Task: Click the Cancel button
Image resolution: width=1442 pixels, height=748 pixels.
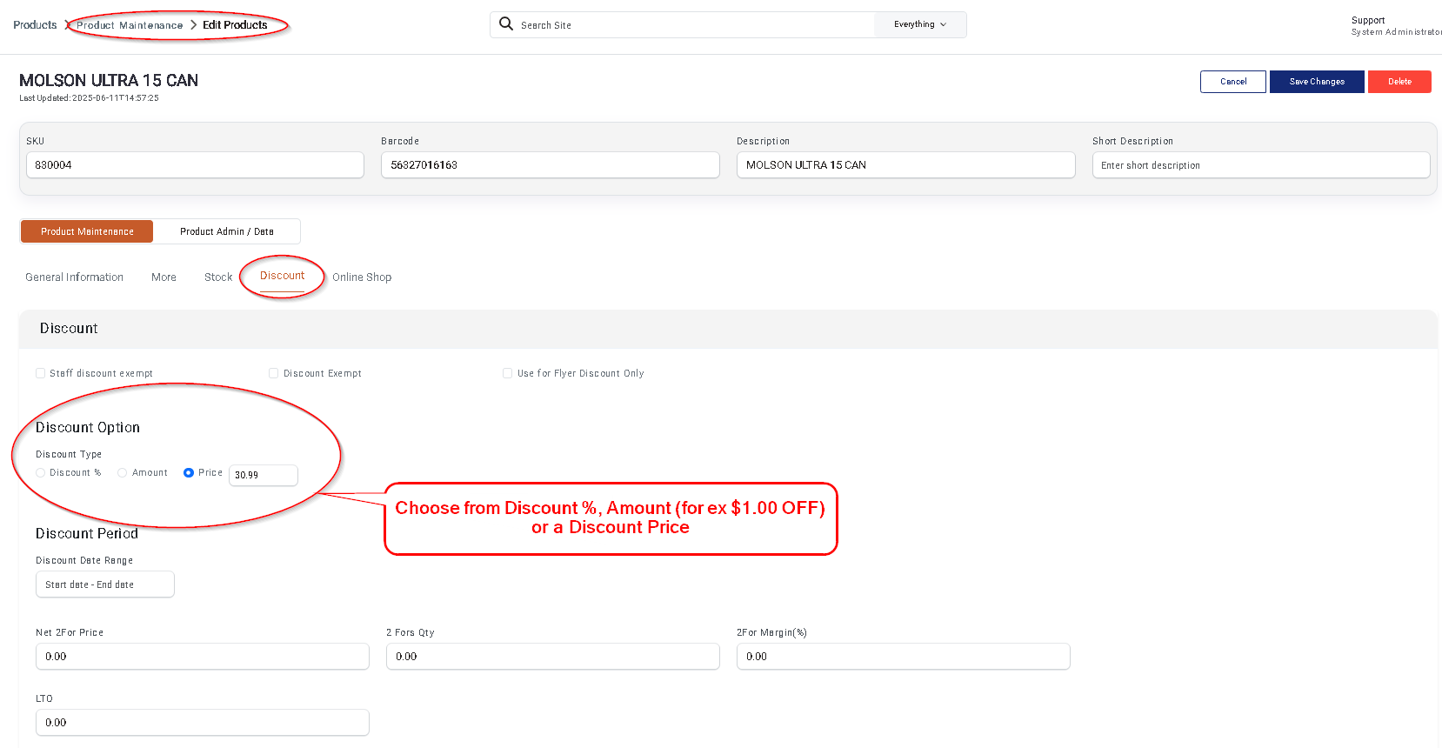Action: (1233, 82)
